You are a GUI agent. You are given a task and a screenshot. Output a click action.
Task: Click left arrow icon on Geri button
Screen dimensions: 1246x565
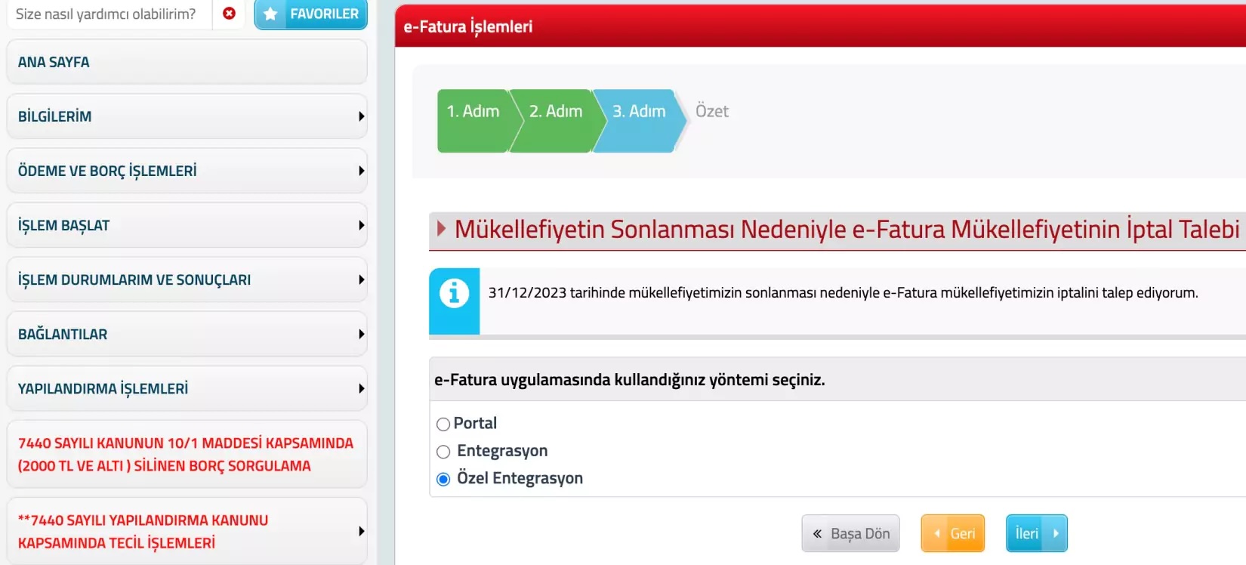click(x=937, y=533)
